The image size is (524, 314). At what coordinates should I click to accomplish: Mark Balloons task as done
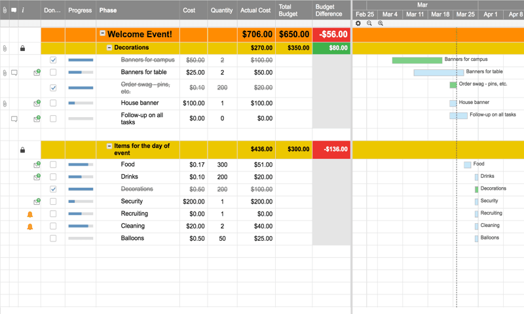[x=53, y=239]
